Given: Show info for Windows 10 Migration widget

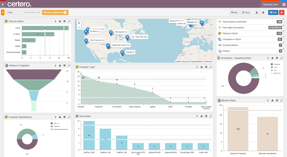Looking at the screenshot, I should pos(56,65).
